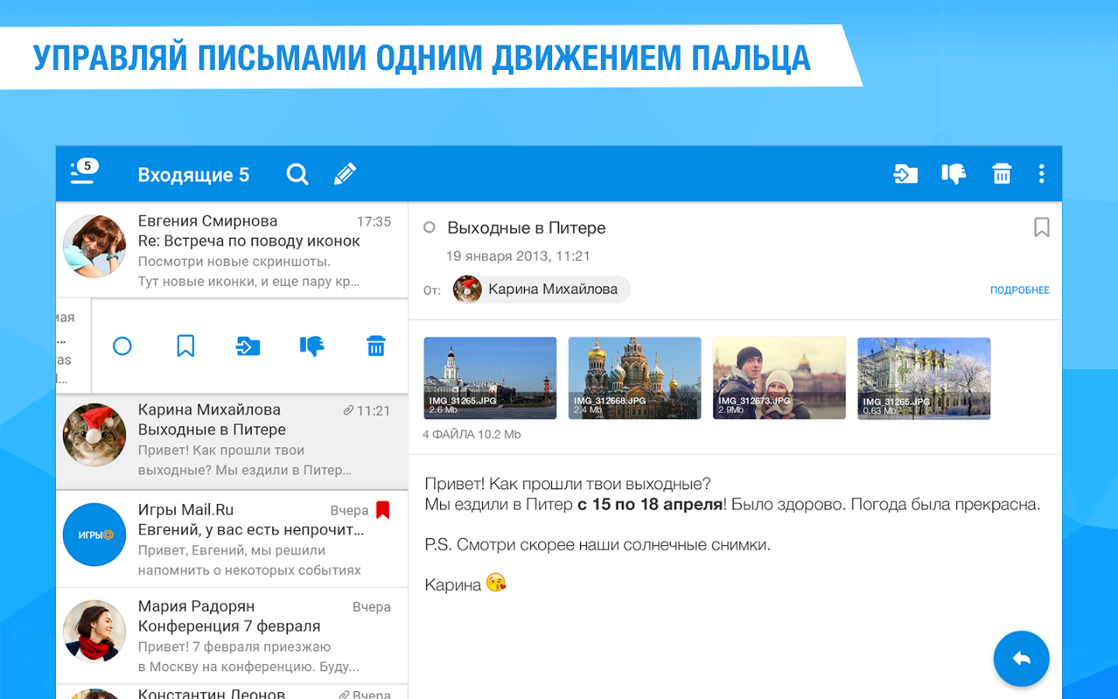Open sender chip Карина Михайлова
This screenshot has width=1118, height=699.
click(x=542, y=289)
